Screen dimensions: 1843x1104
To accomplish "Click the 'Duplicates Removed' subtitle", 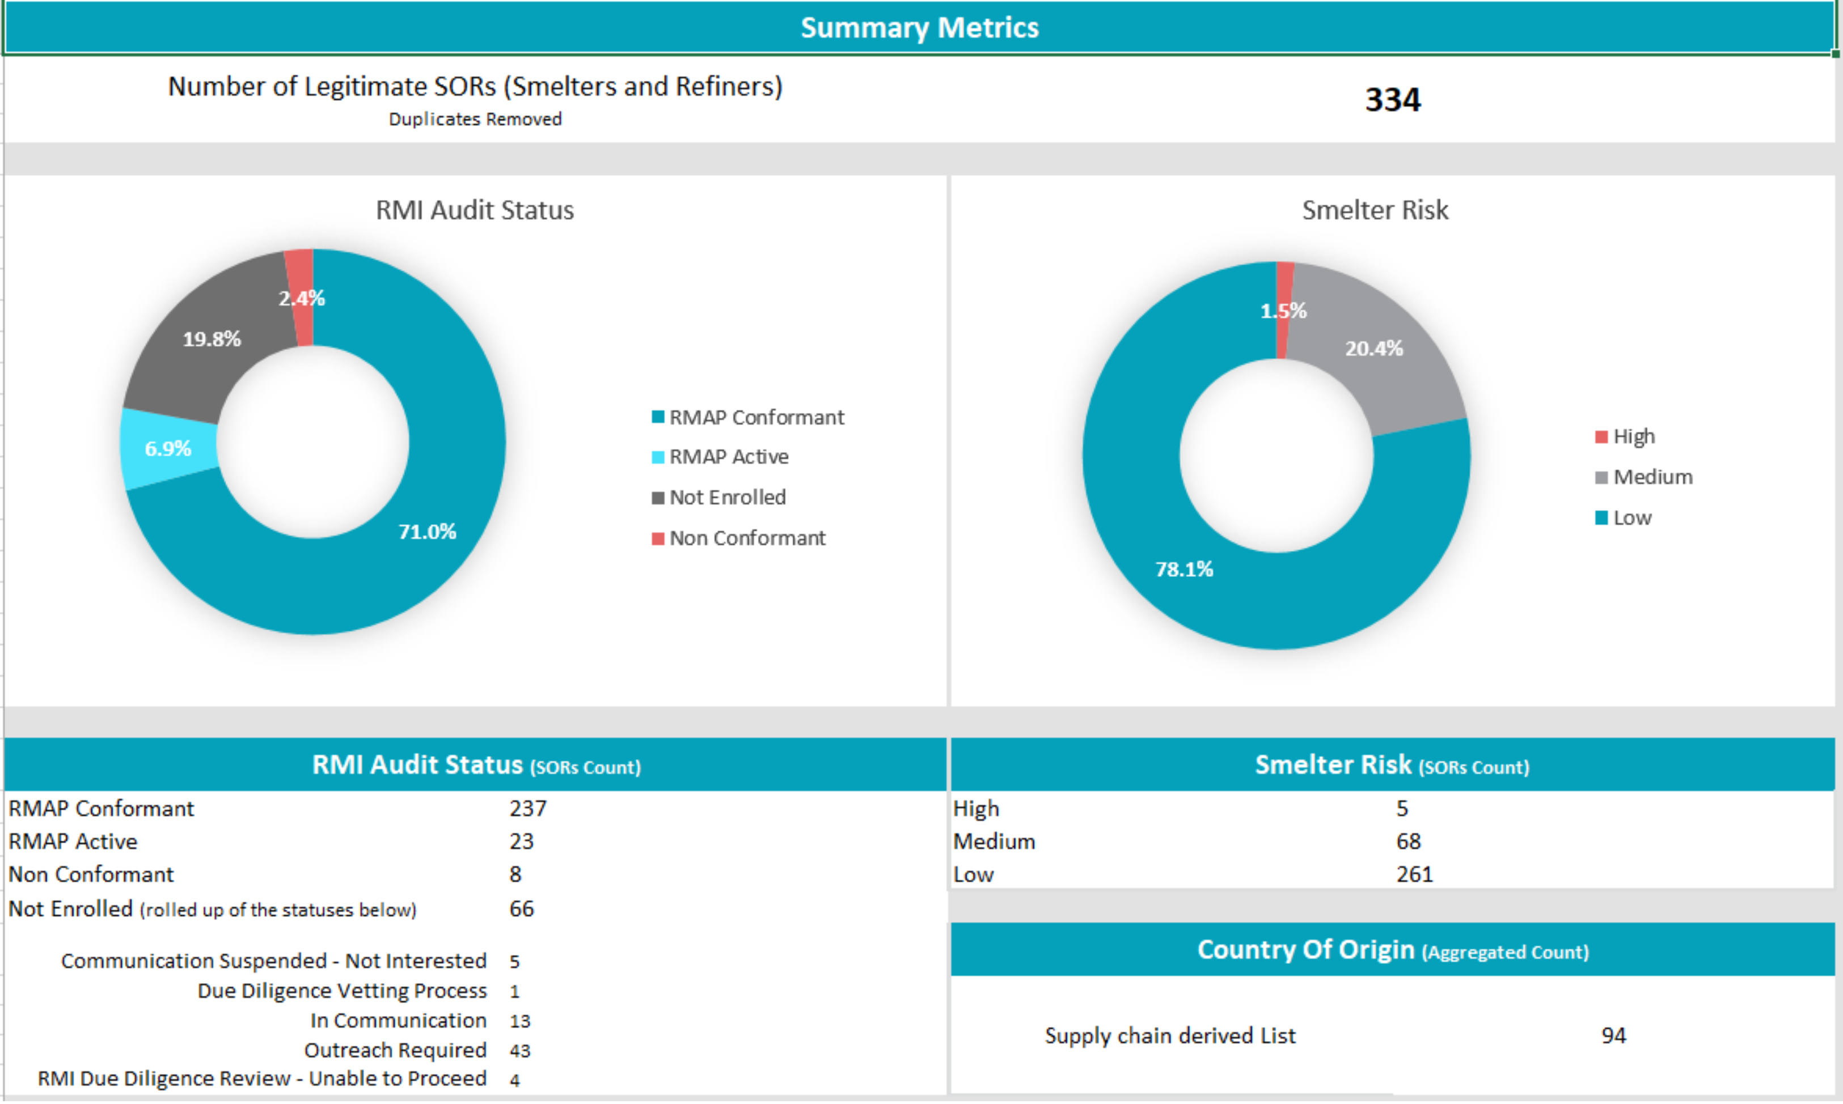I will [x=475, y=119].
